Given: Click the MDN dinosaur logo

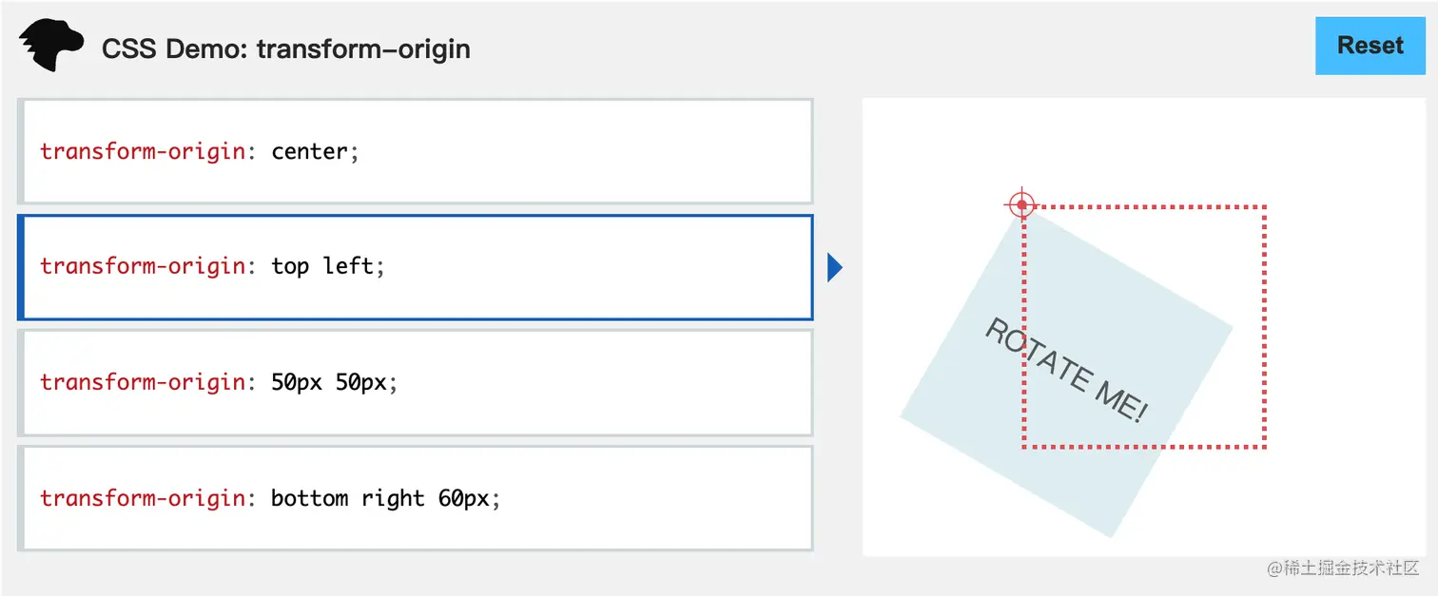Looking at the screenshot, I should tap(51, 47).
